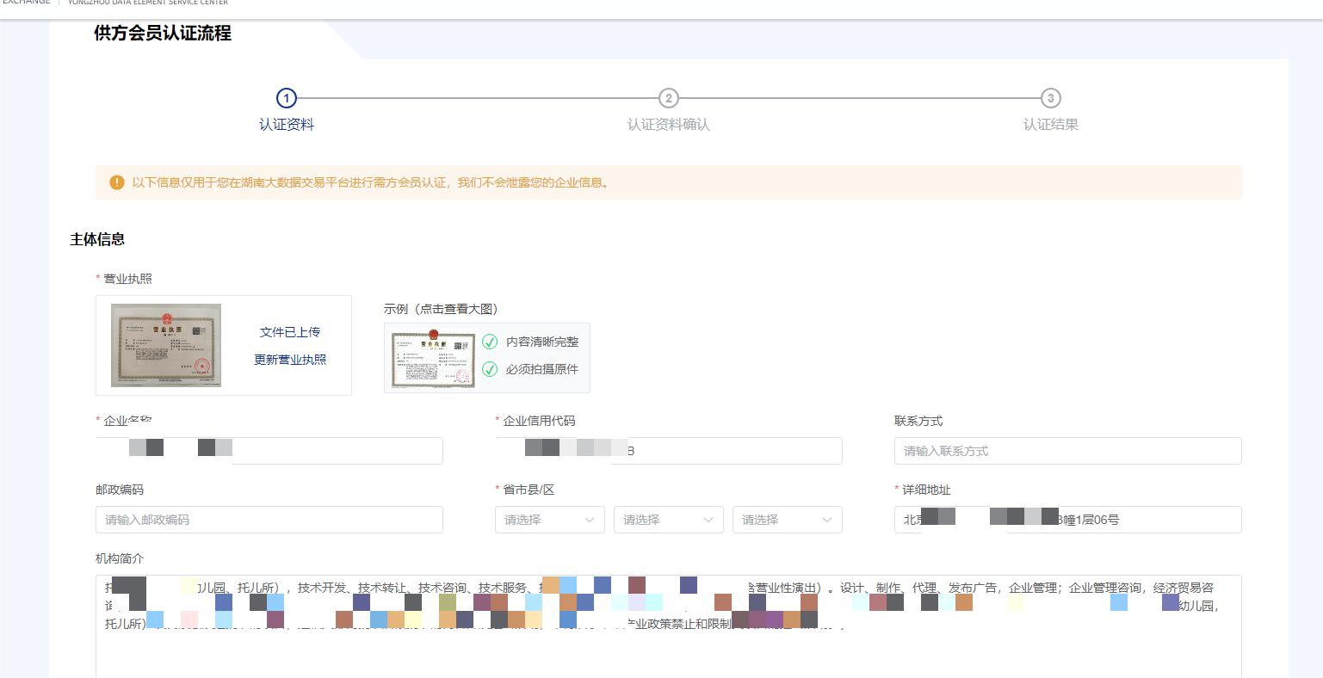The image size is (1323, 678).
Task: Click step 1 circle for 认证资料
Action: coord(286,98)
